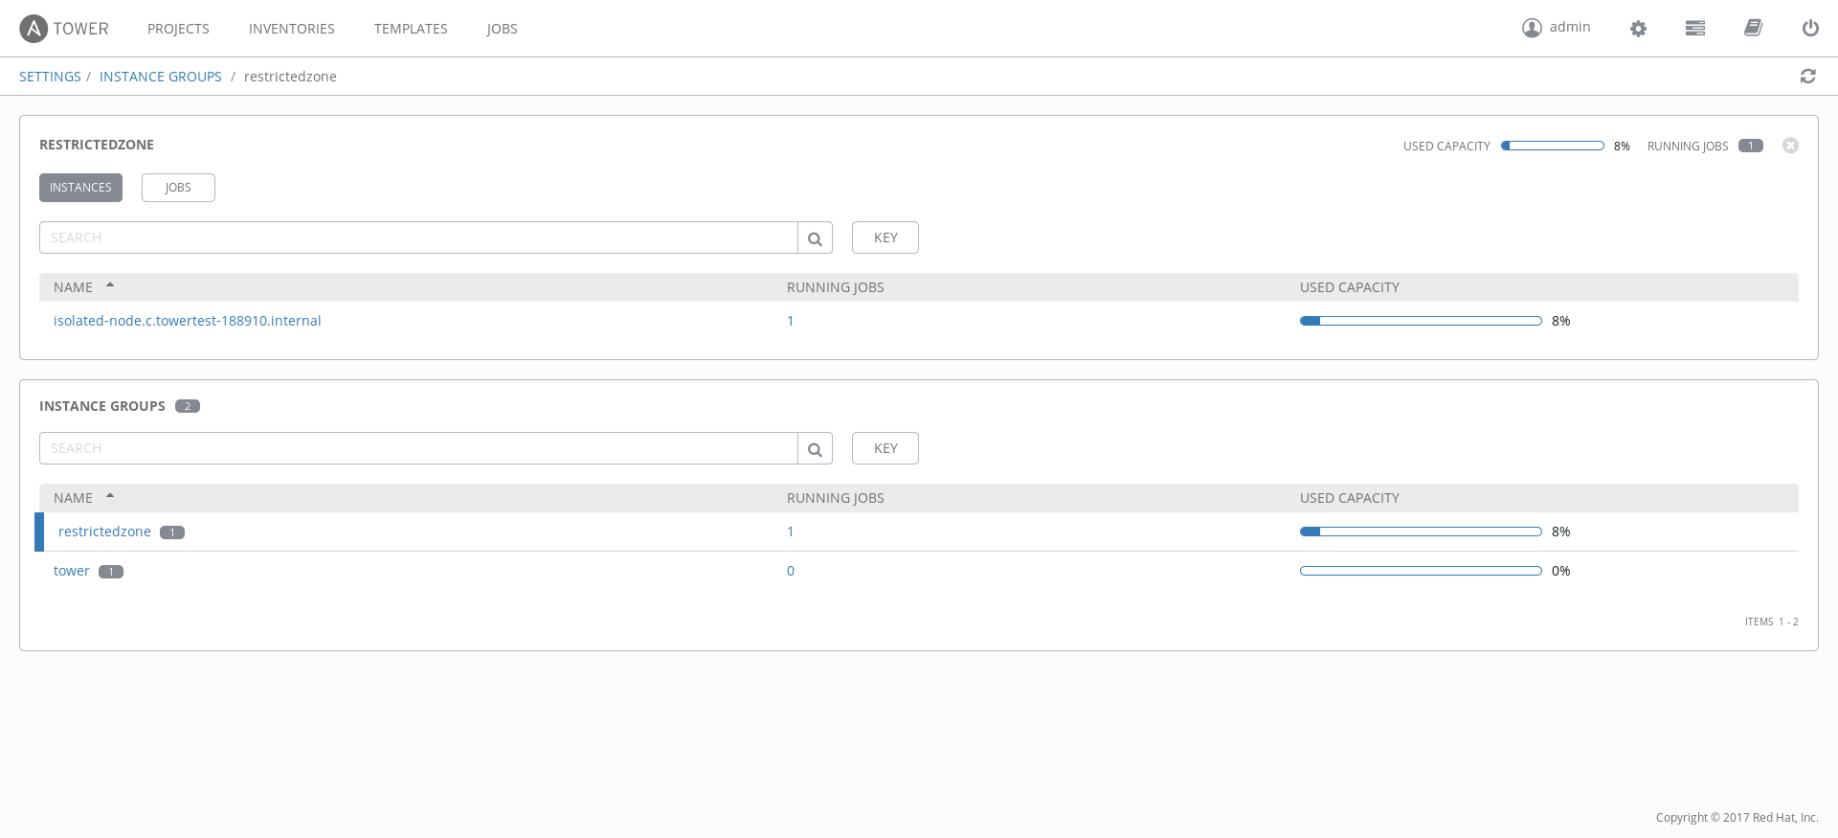Show the search Key in Instances panel
The image size is (1838, 838).
885,238
